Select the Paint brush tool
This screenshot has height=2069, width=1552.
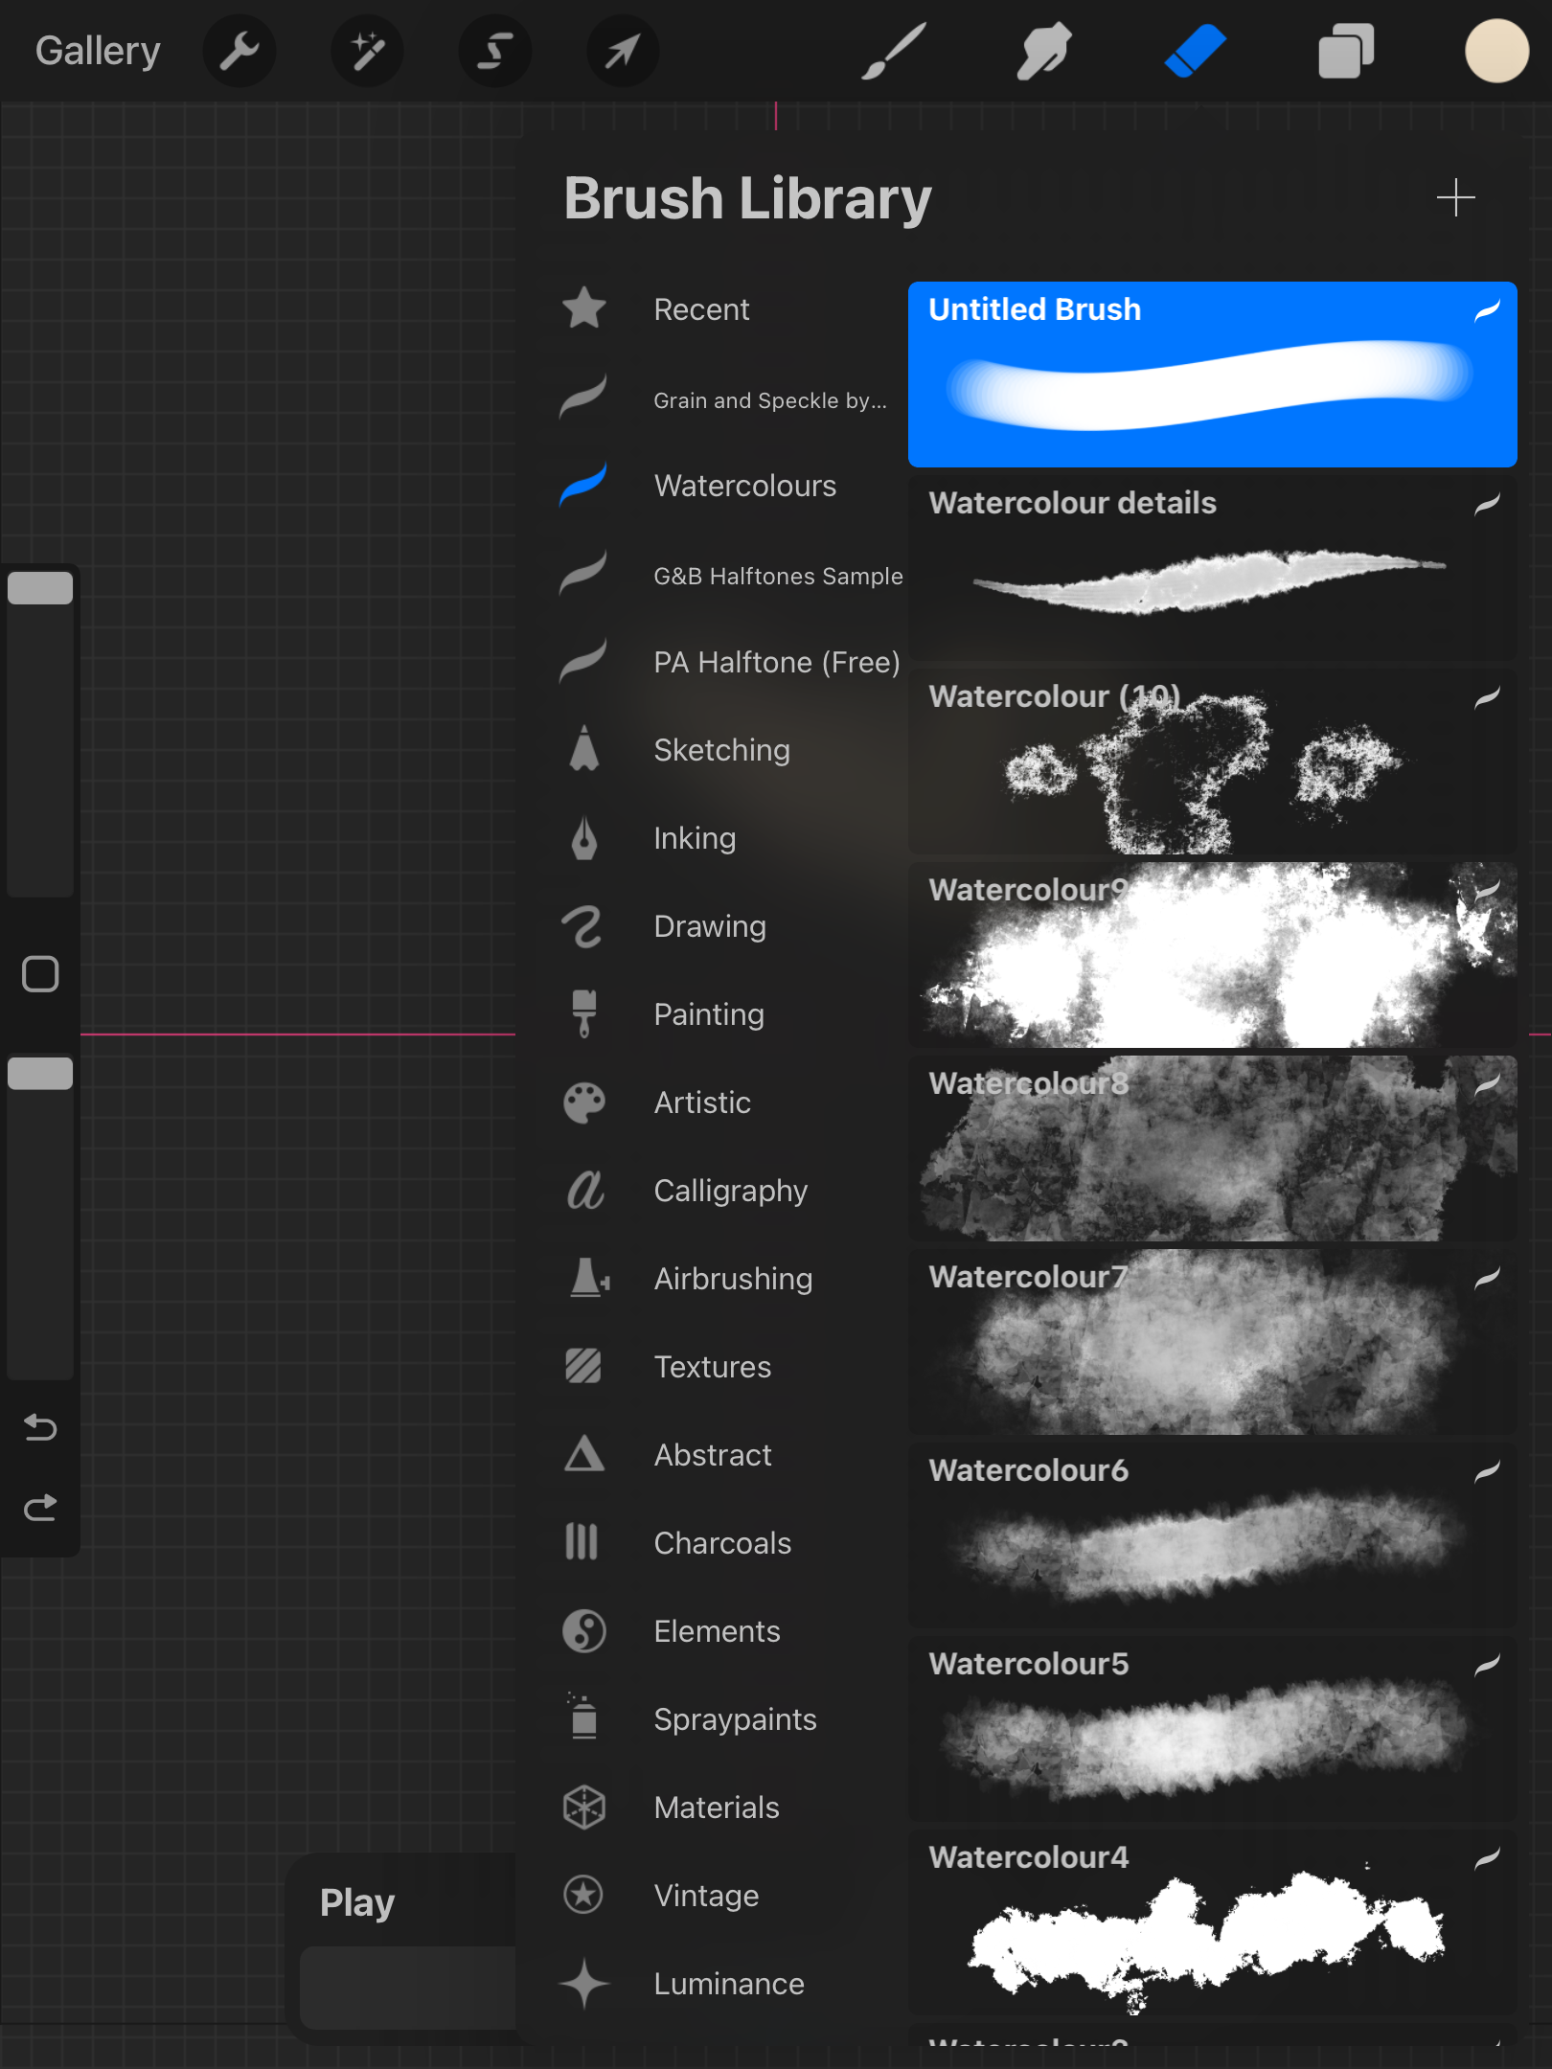893,52
